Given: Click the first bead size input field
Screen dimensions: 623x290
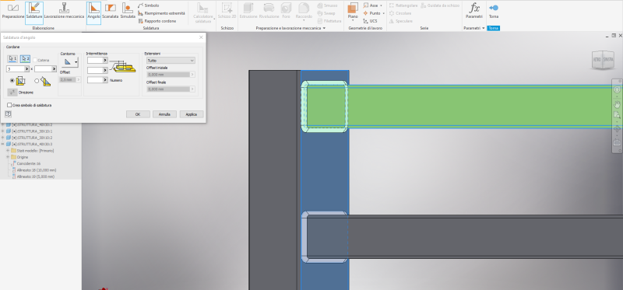Looking at the screenshot, I should pyautogui.click(x=16, y=69).
